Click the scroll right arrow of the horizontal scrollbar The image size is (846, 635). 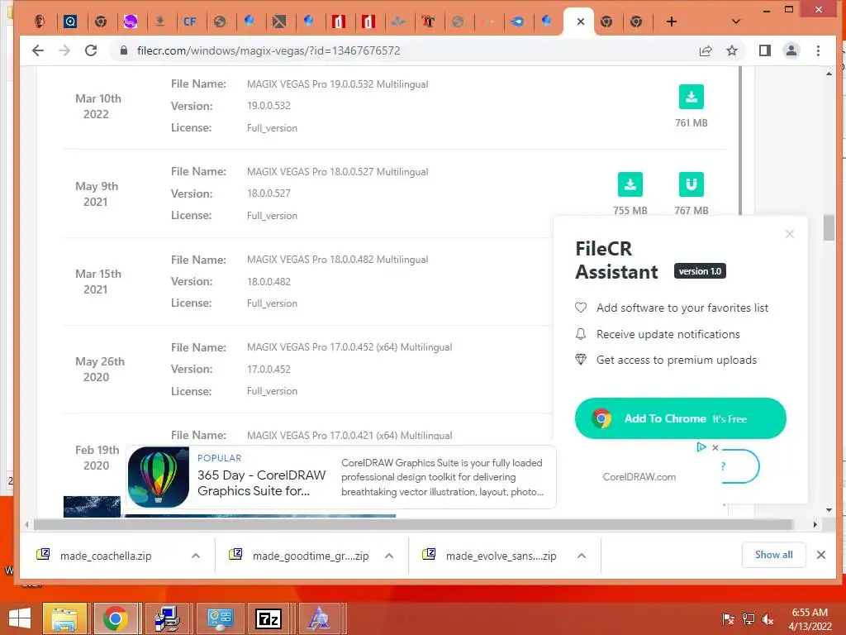[815, 524]
